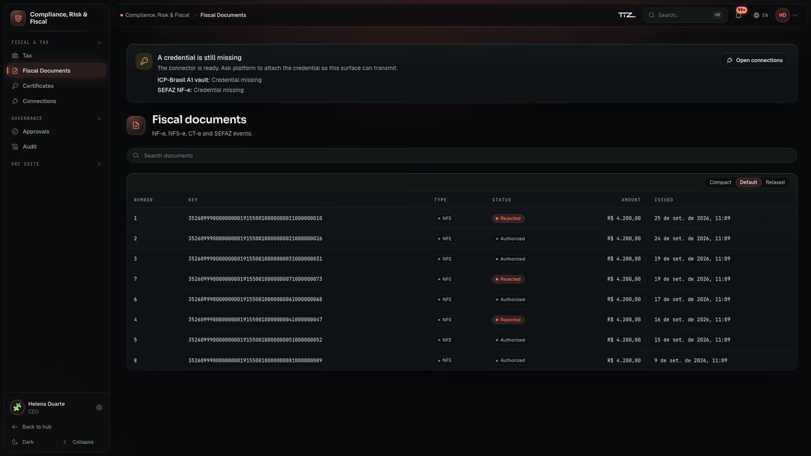This screenshot has width=811, height=456.
Task: Go to Connections page
Action: click(56, 101)
